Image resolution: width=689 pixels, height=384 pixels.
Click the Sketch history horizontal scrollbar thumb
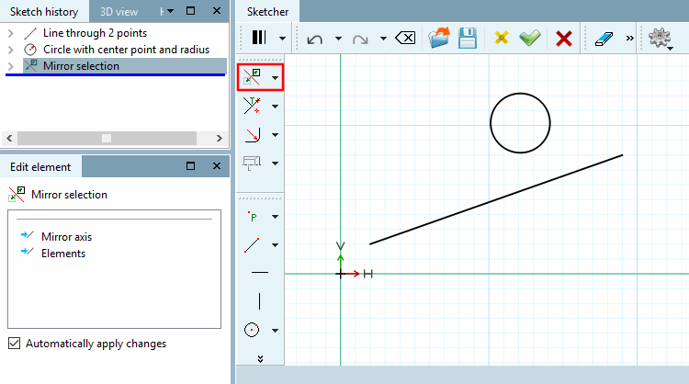107,138
